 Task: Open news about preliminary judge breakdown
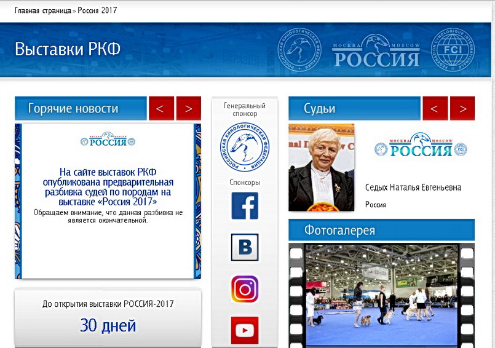pos(108,187)
